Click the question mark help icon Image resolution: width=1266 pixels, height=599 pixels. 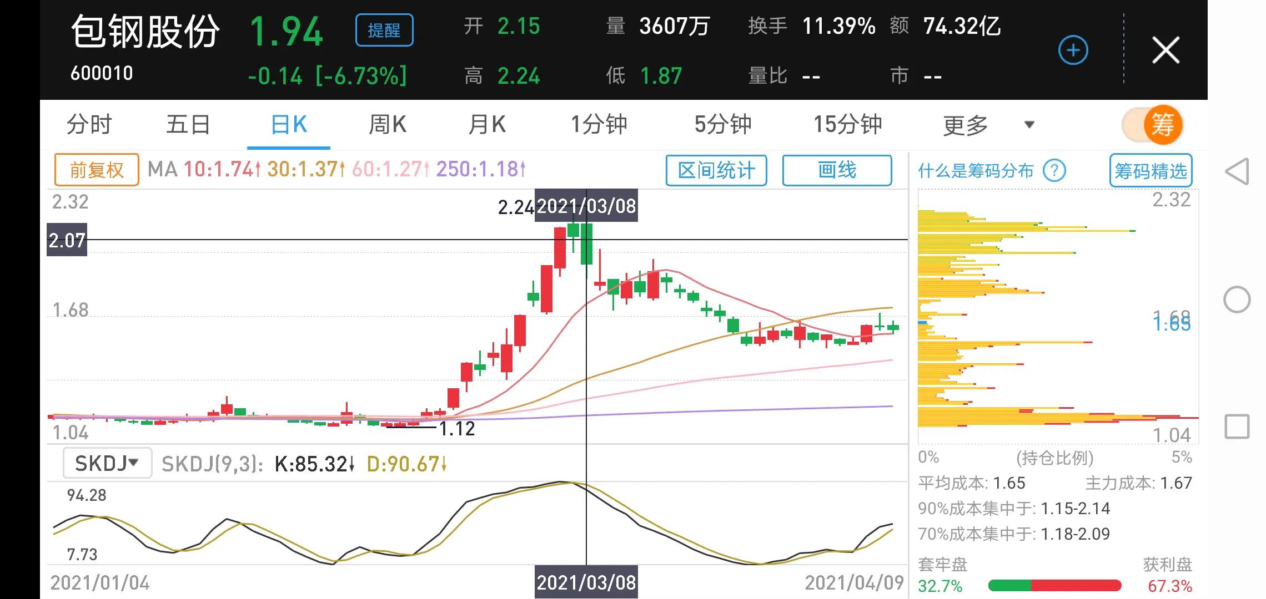pos(1054,170)
